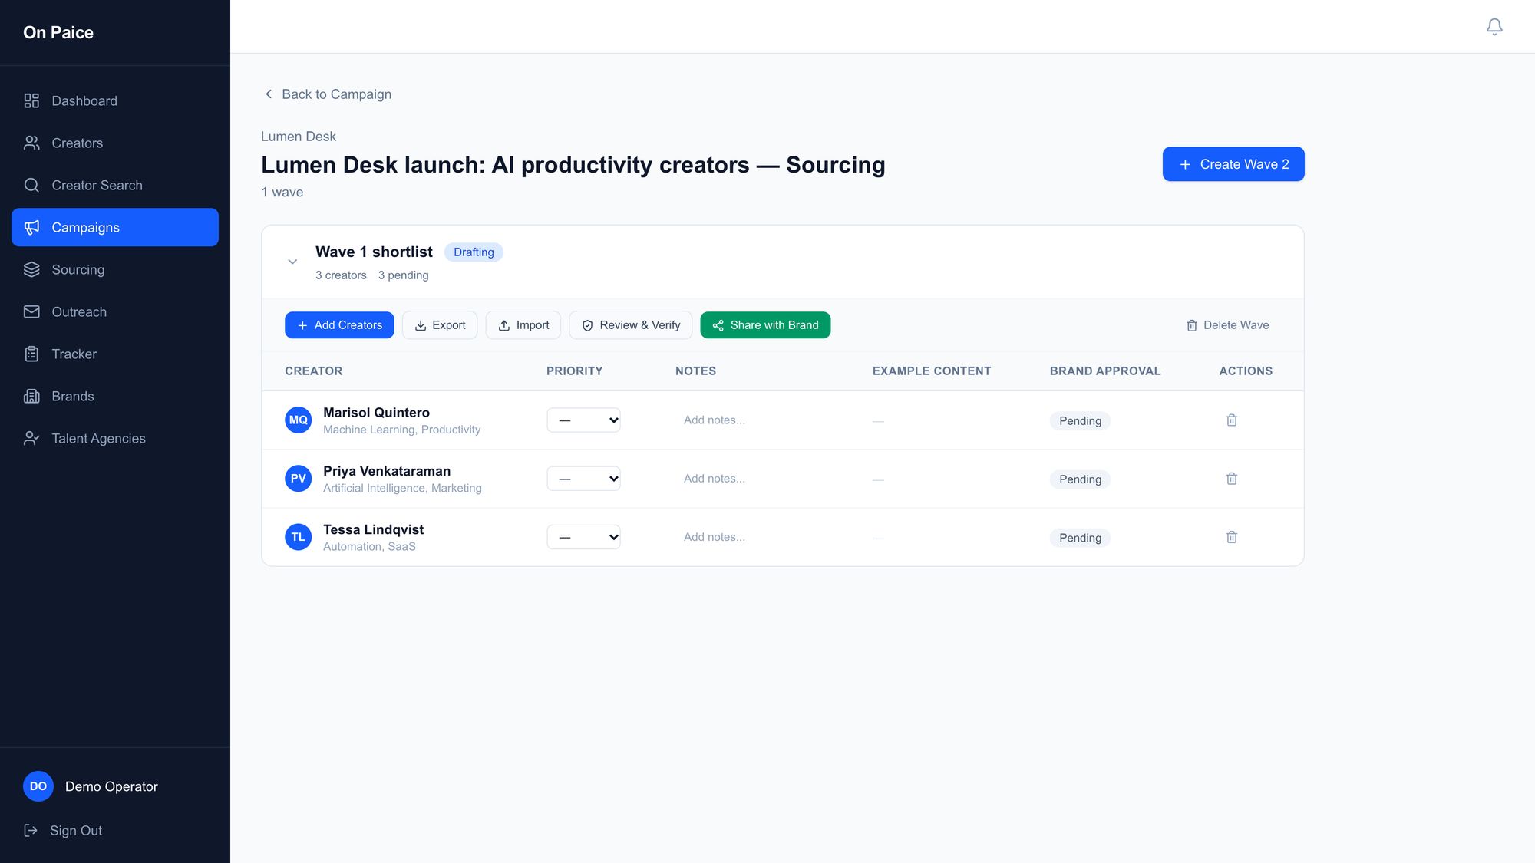The image size is (1535, 863).
Task: Click the On Paice logo text
Action: (x=58, y=32)
